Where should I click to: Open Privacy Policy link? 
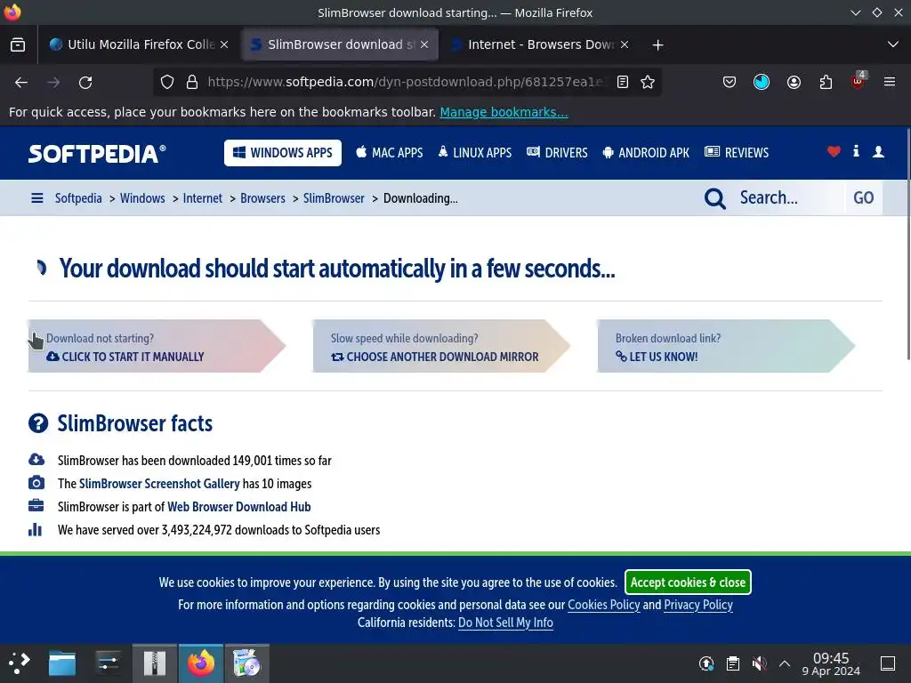pos(698,605)
